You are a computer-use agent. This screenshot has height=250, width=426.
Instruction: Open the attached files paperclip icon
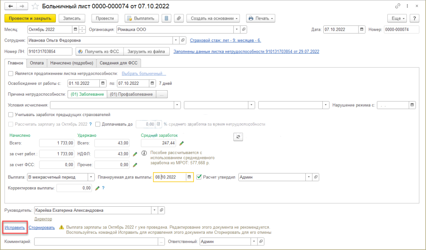pos(178,18)
